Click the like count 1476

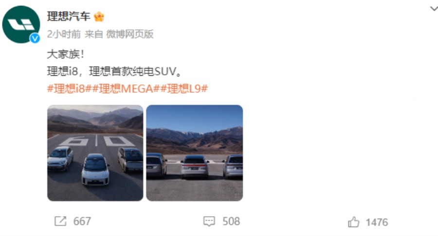(x=377, y=222)
